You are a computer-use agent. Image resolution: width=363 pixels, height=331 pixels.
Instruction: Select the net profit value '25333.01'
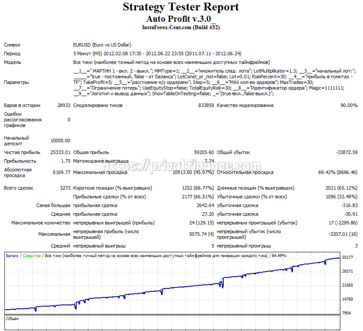60,152
